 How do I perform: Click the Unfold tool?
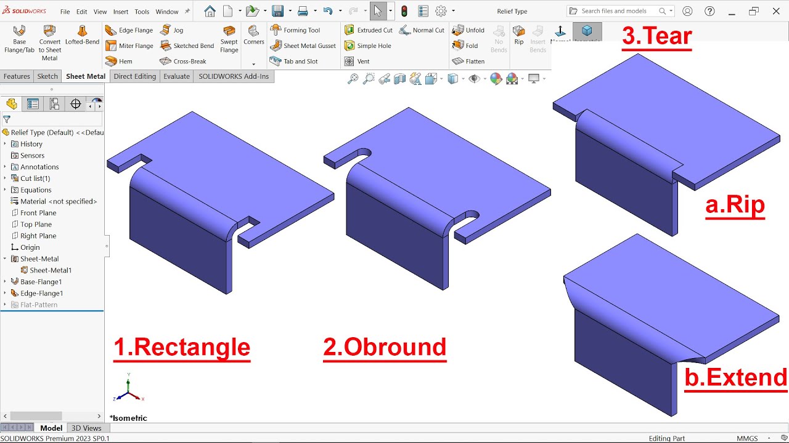click(468, 30)
